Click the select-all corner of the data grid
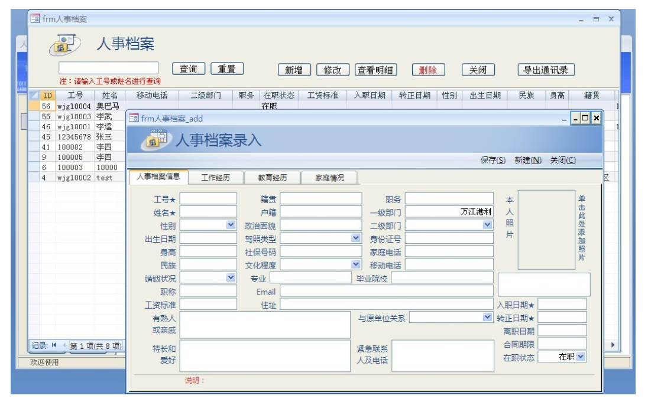 tap(34, 96)
